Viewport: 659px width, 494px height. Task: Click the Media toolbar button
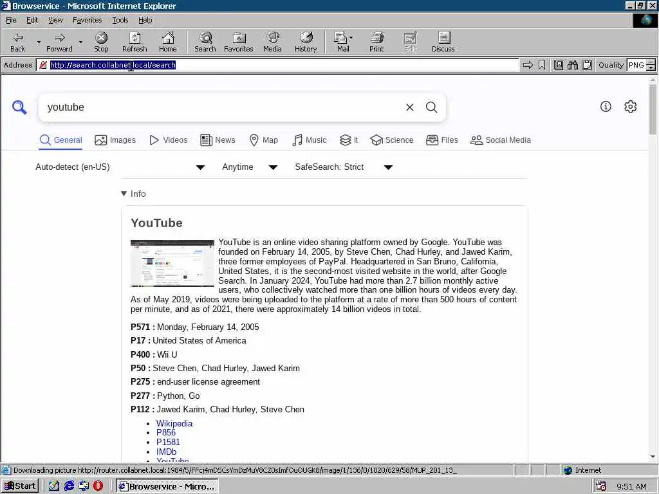coord(272,42)
